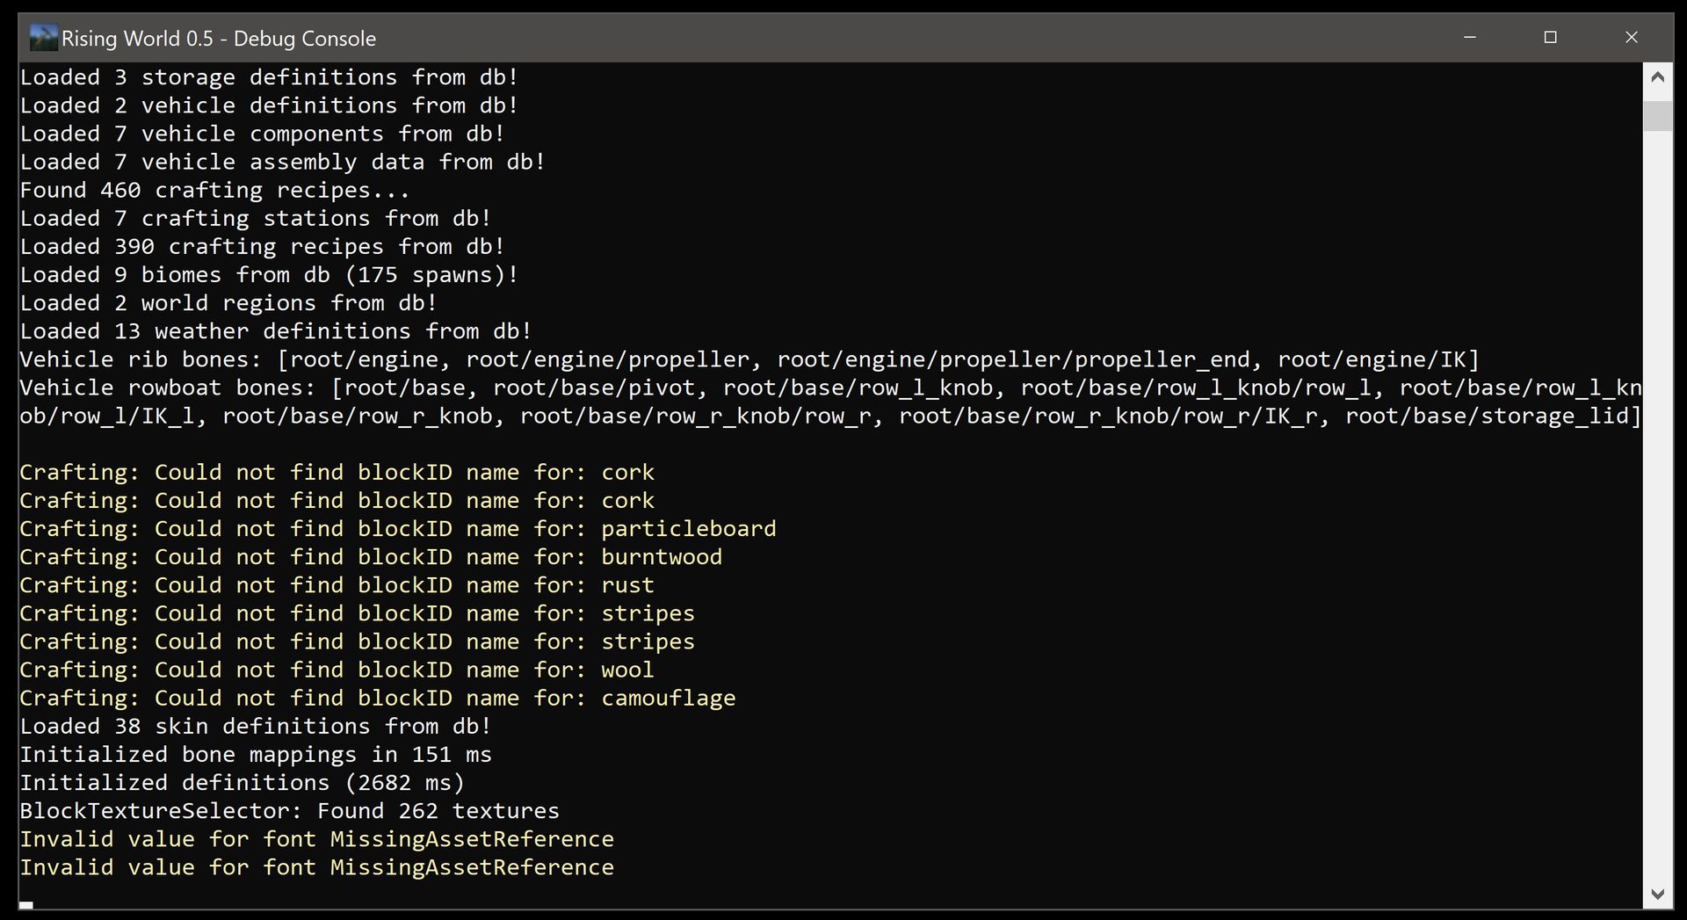Click the vertical scrollbar thumb

click(x=1657, y=116)
